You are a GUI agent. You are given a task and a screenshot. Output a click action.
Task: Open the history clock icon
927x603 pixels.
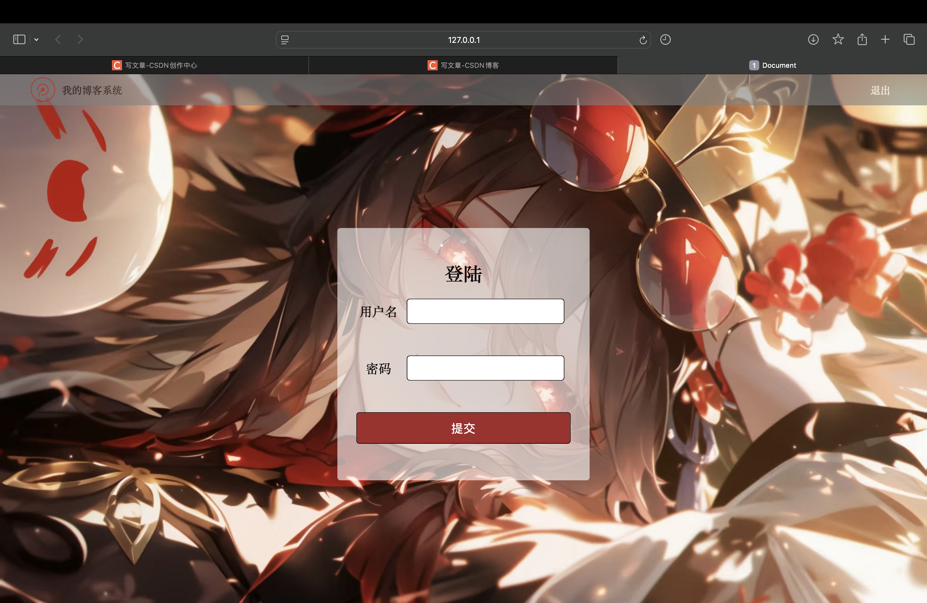pos(665,39)
